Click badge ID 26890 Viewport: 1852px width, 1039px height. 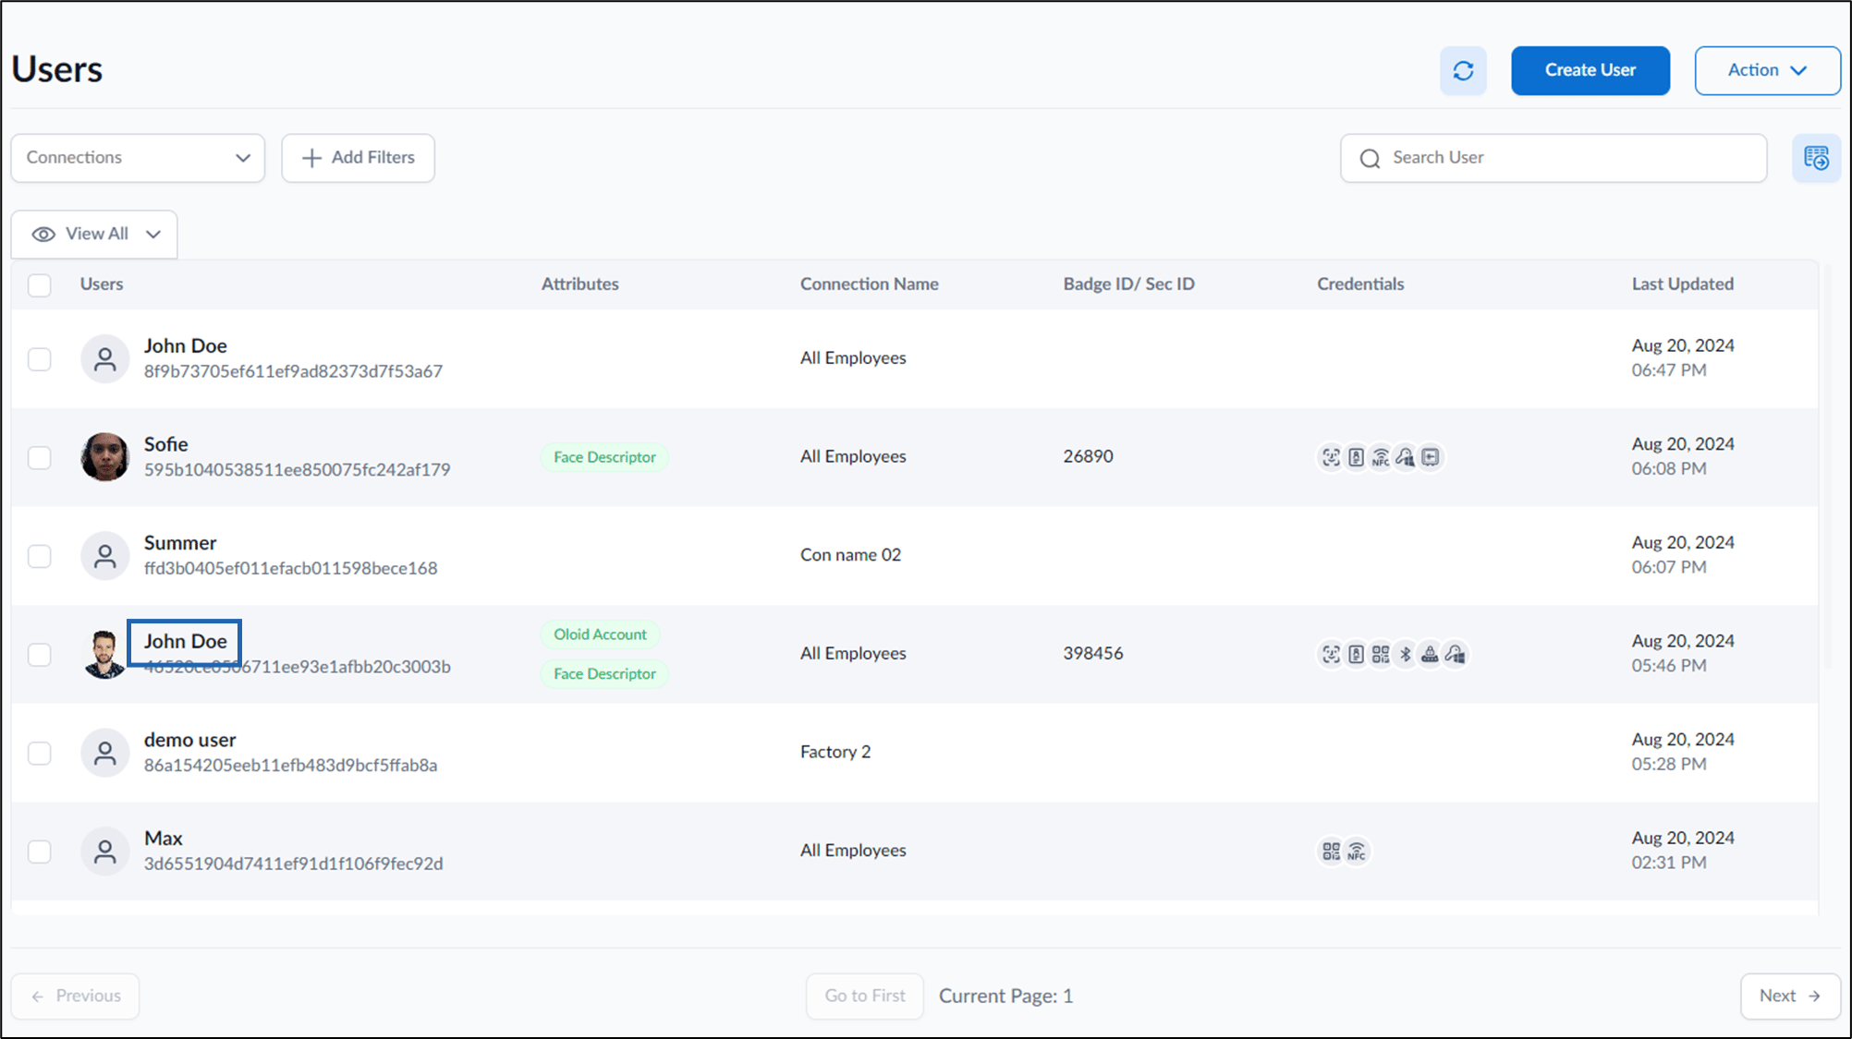pos(1088,456)
